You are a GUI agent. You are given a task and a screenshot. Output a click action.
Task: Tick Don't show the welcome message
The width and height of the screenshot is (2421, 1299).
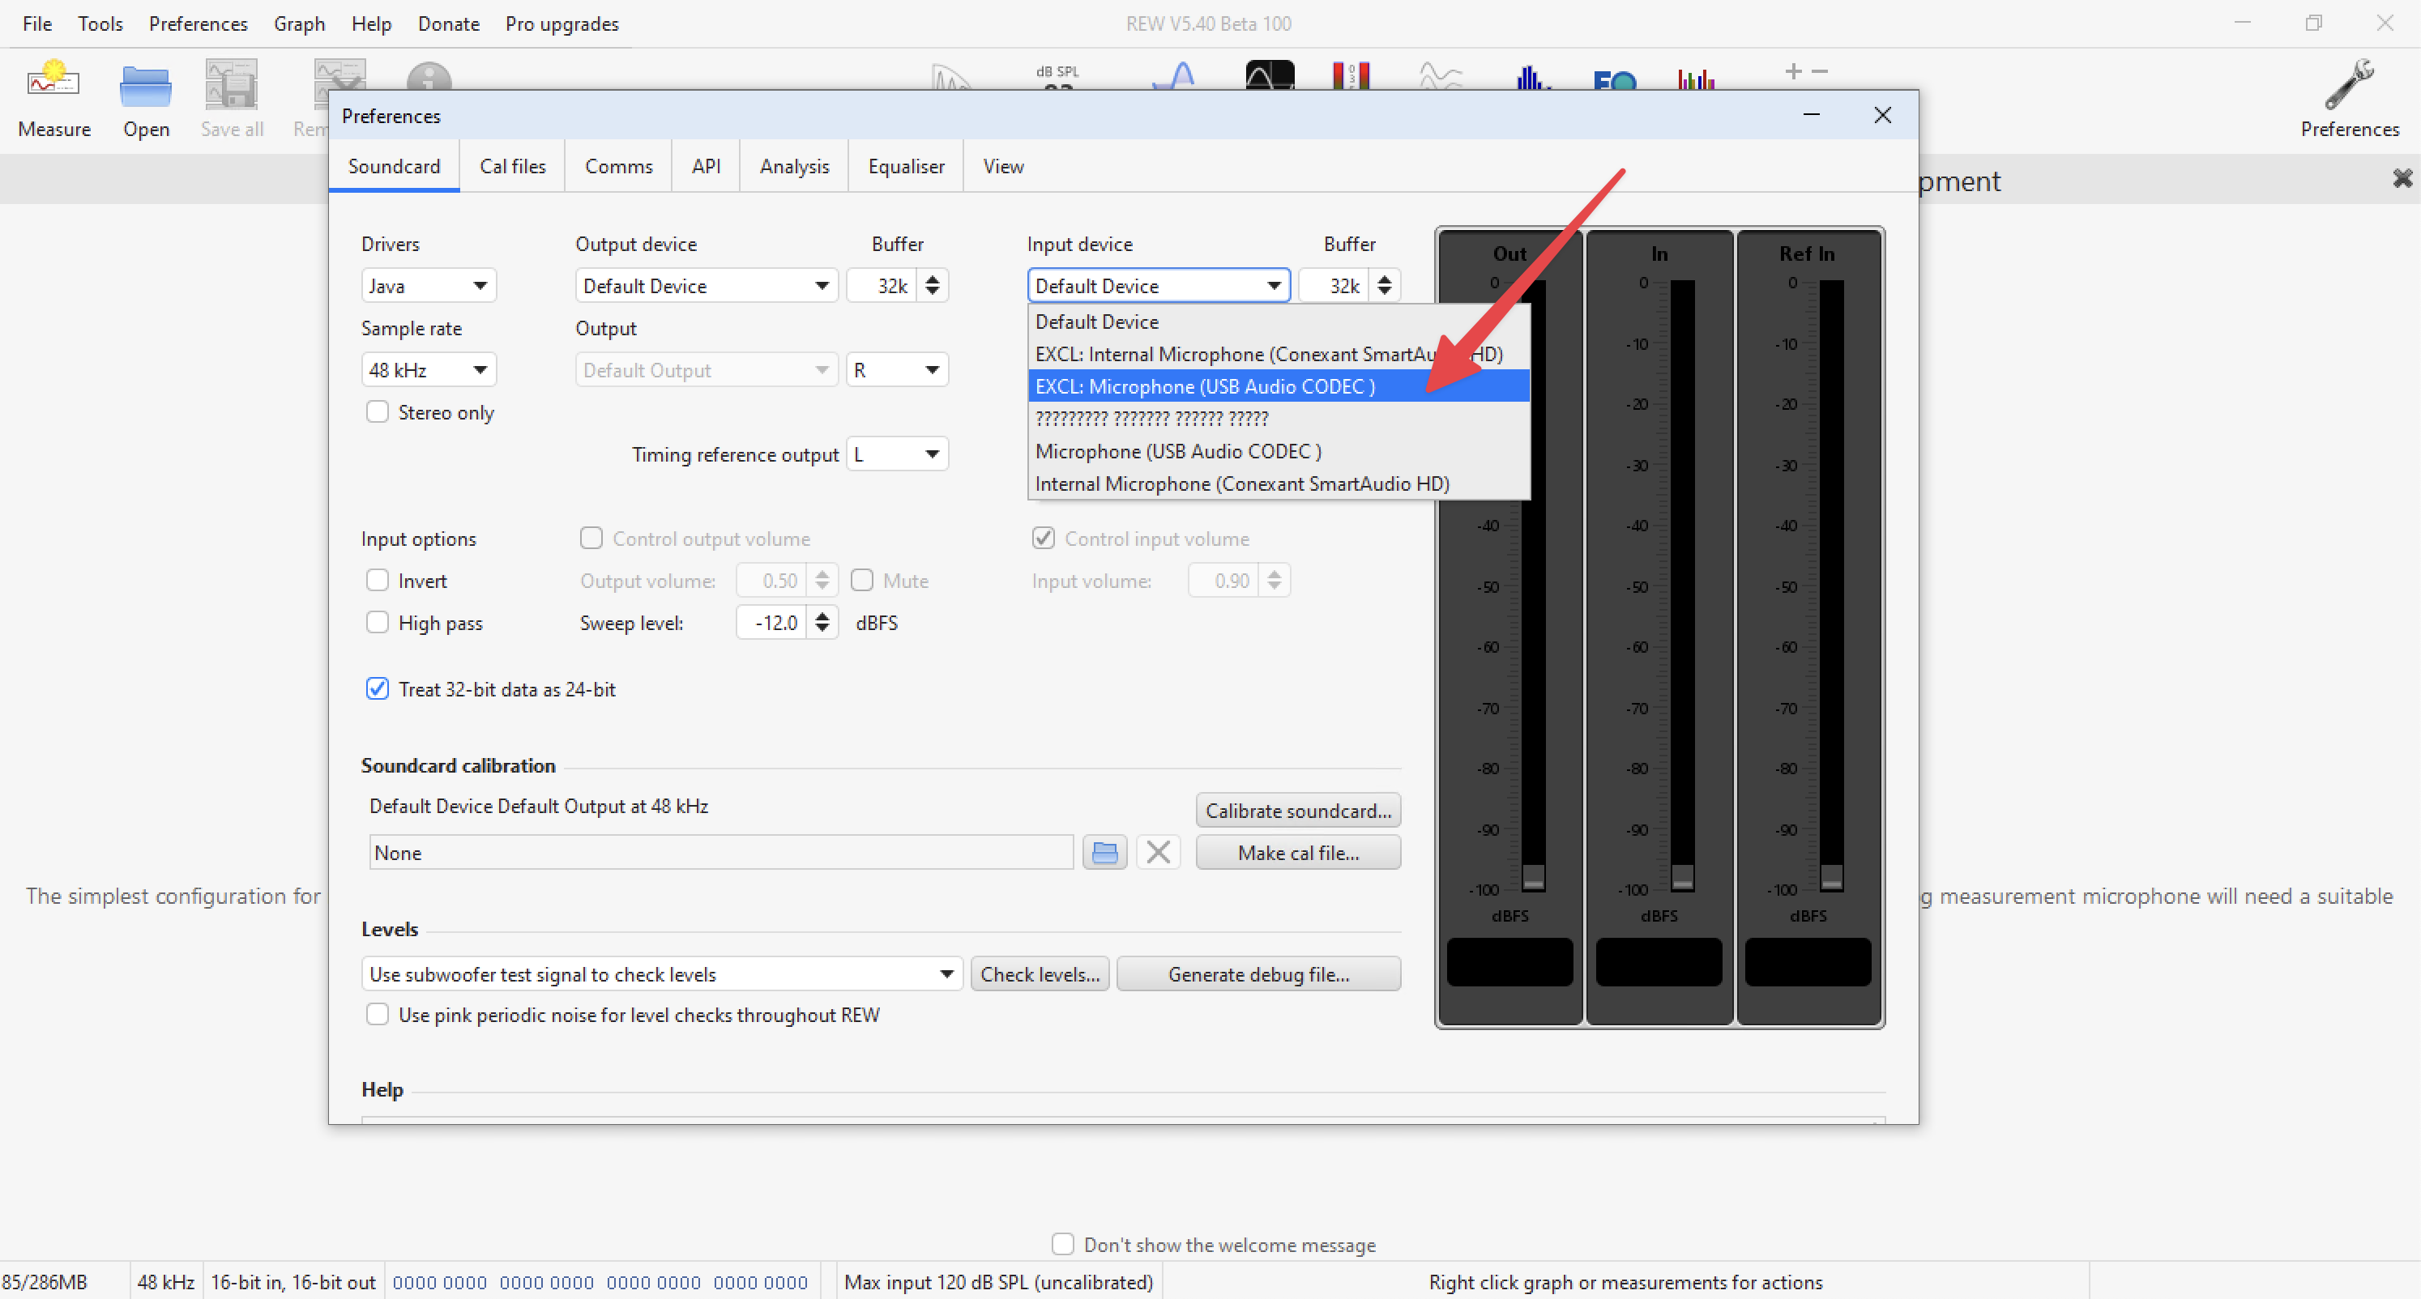tap(1063, 1245)
